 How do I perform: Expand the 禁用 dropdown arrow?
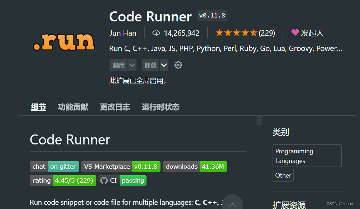[132, 65]
